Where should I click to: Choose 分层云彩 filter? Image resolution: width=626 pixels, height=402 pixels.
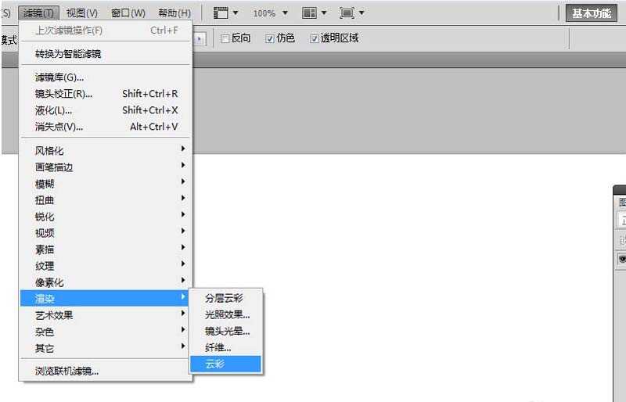point(225,298)
